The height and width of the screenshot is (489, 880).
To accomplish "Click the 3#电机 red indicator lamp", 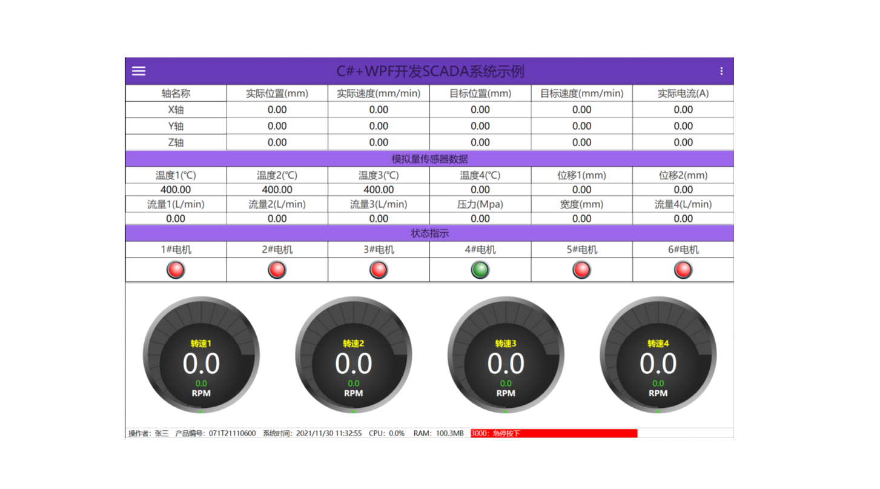I will (379, 270).
